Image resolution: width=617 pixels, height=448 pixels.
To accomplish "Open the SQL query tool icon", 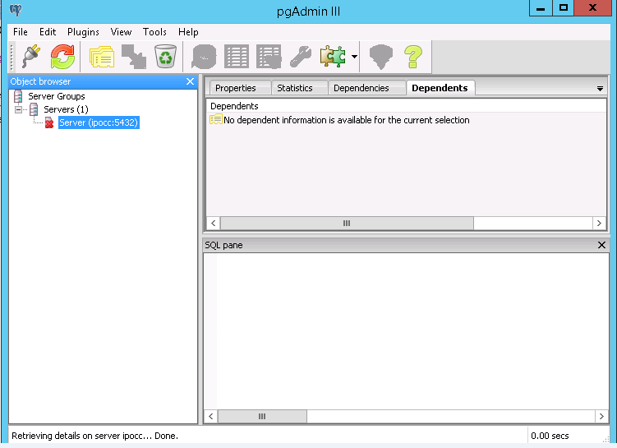I will pos(204,57).
